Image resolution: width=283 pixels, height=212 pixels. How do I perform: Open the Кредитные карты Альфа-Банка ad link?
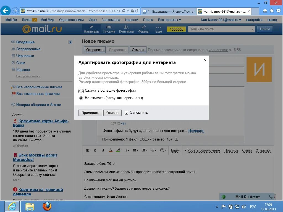41,123
